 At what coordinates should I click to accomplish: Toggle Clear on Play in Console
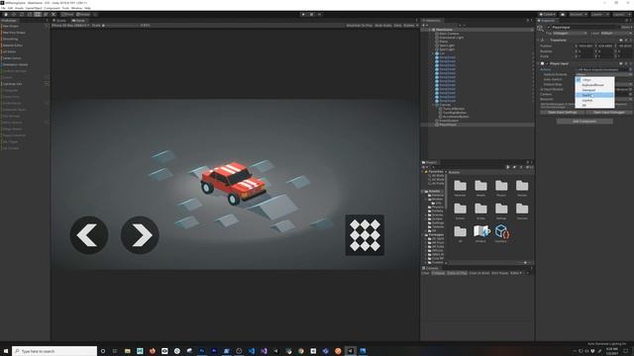tap(457, 273)
